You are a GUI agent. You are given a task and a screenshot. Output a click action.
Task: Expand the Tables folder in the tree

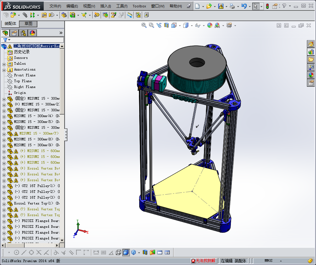point(4,64)
